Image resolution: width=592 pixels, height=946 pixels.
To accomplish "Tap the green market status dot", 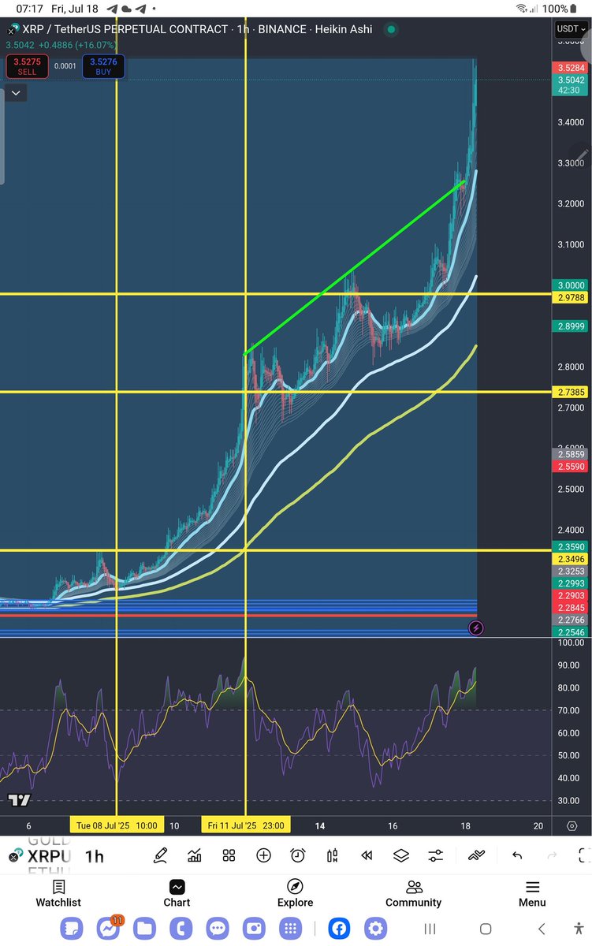I will pos(390,29).
